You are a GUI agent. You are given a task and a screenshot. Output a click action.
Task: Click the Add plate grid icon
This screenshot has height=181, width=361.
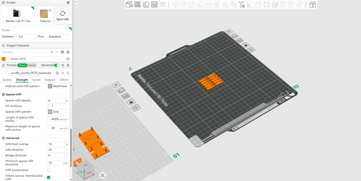138,5
